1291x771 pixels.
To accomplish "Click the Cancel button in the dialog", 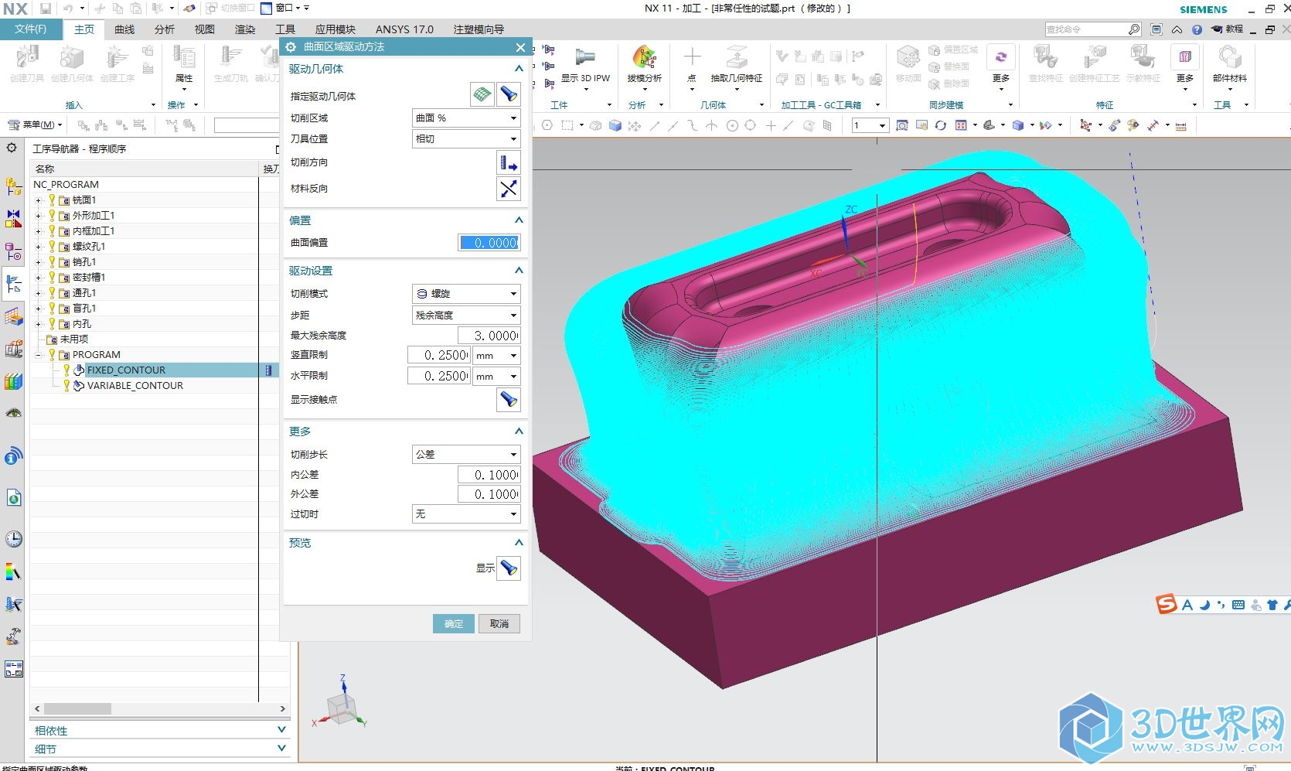I will [x=499, y=624].
